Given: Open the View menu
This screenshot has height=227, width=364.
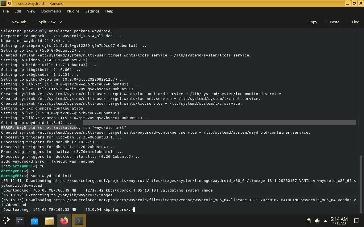Looking at the screenshot, I should [x=31, y=11].
